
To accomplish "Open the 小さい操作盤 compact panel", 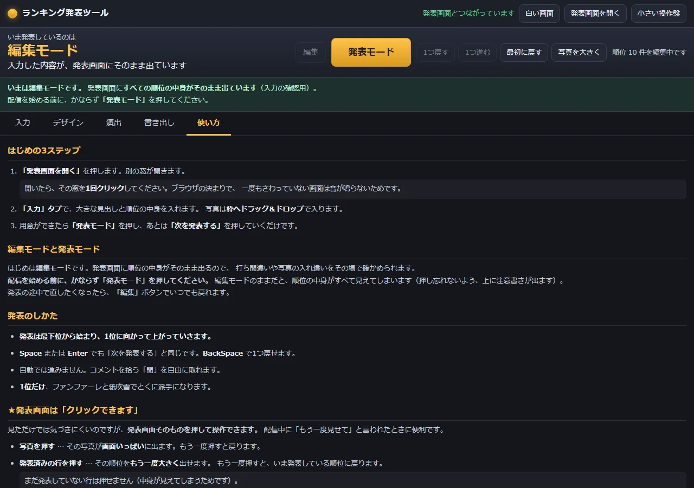I will (x=659, y=14).
